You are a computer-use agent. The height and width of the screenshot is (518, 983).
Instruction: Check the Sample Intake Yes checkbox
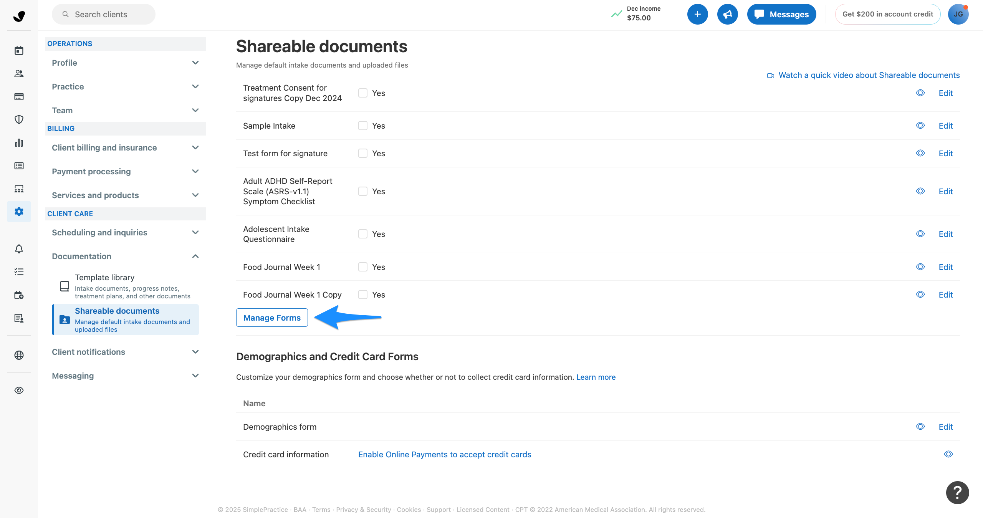point(362,126)
